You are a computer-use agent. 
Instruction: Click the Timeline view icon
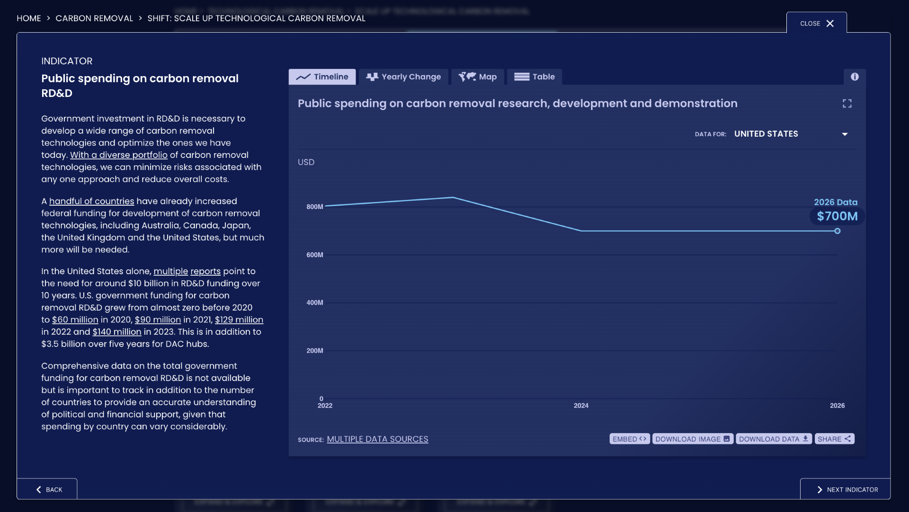(303, 76)
